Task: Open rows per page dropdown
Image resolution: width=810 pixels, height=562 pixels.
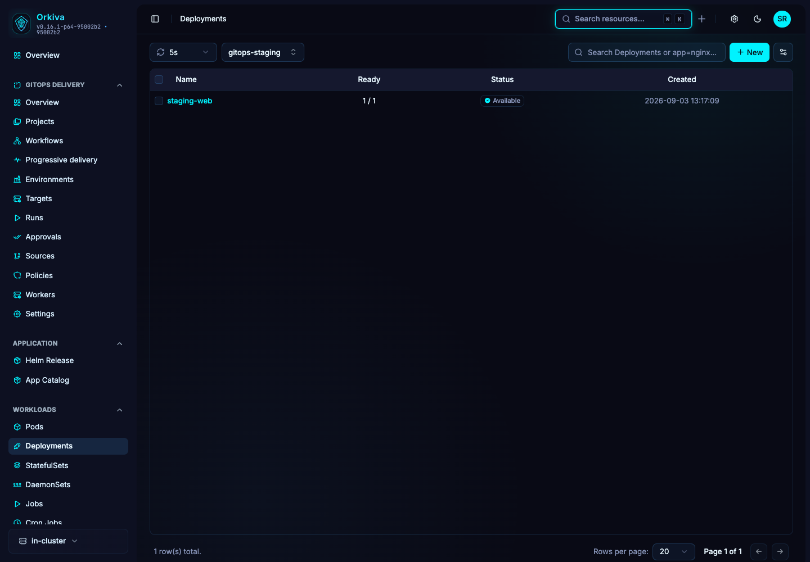Action: pos(674,551)
